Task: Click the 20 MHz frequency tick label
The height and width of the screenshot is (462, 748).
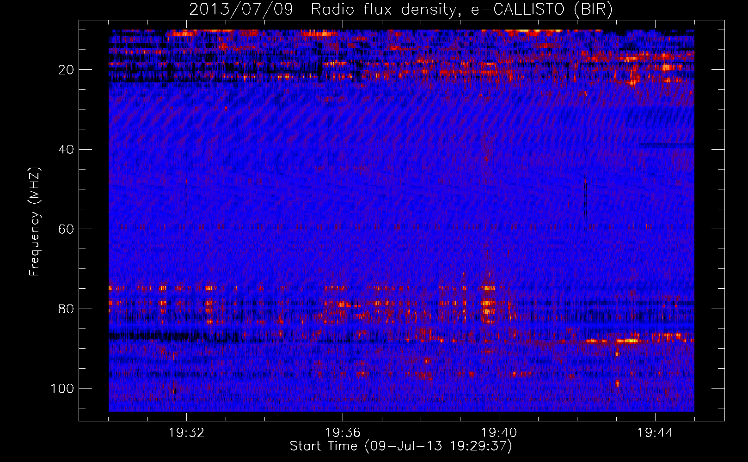Action: 66,70
